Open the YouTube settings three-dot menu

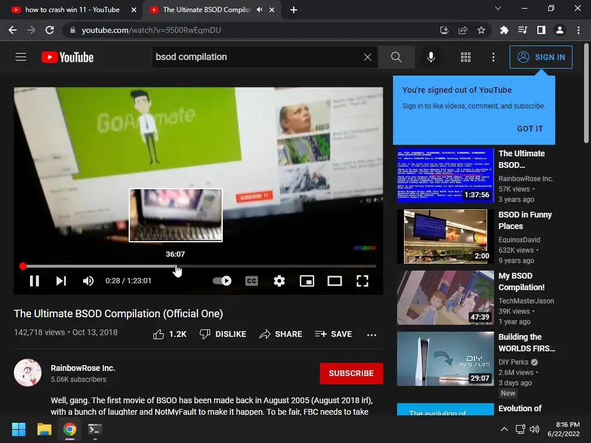[493, 57]
